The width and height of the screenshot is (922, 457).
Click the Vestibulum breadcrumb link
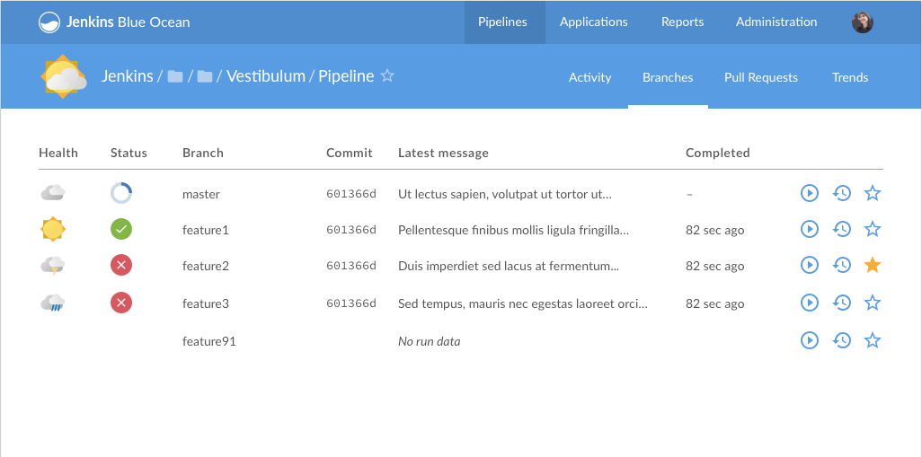point(265,76)
